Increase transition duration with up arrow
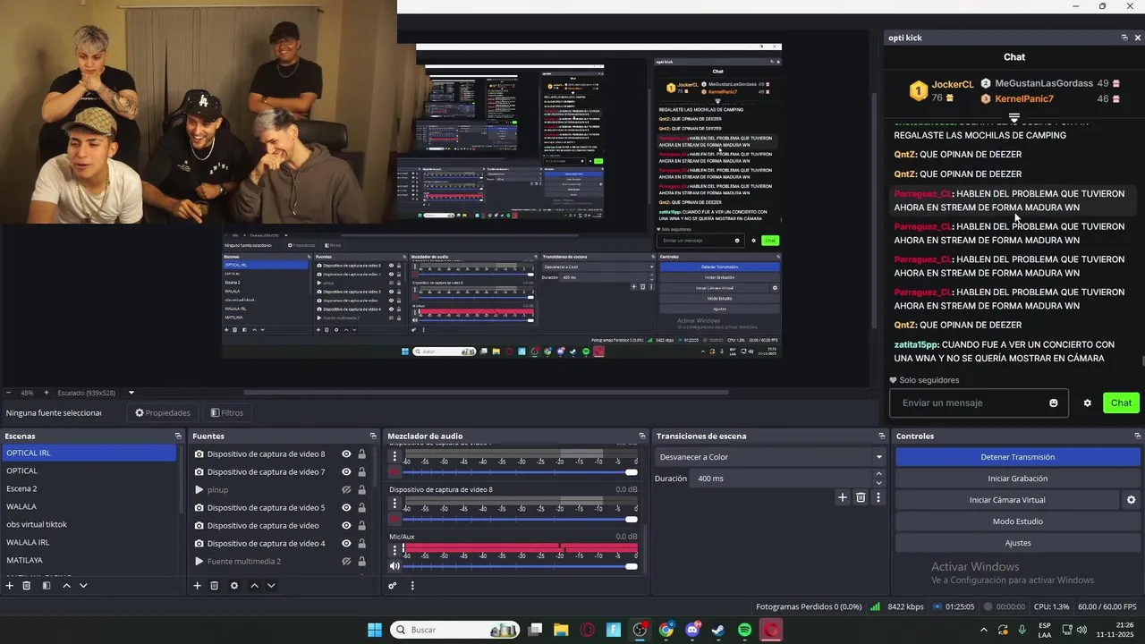The height and width of the screenshot is (644, 1145). pos(878,474)
